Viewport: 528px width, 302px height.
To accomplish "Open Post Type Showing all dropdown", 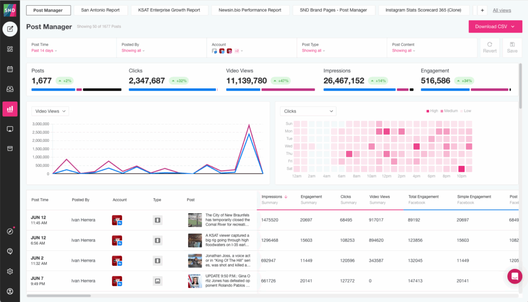I will [x=313, y=51].
